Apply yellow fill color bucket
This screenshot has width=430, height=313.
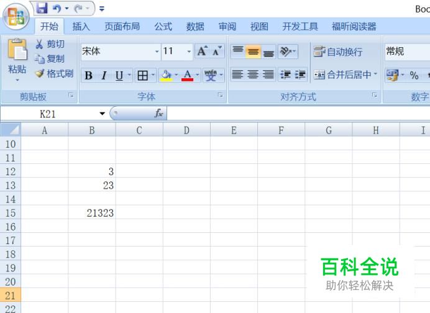pyautogui.click(x=166, y=75)
